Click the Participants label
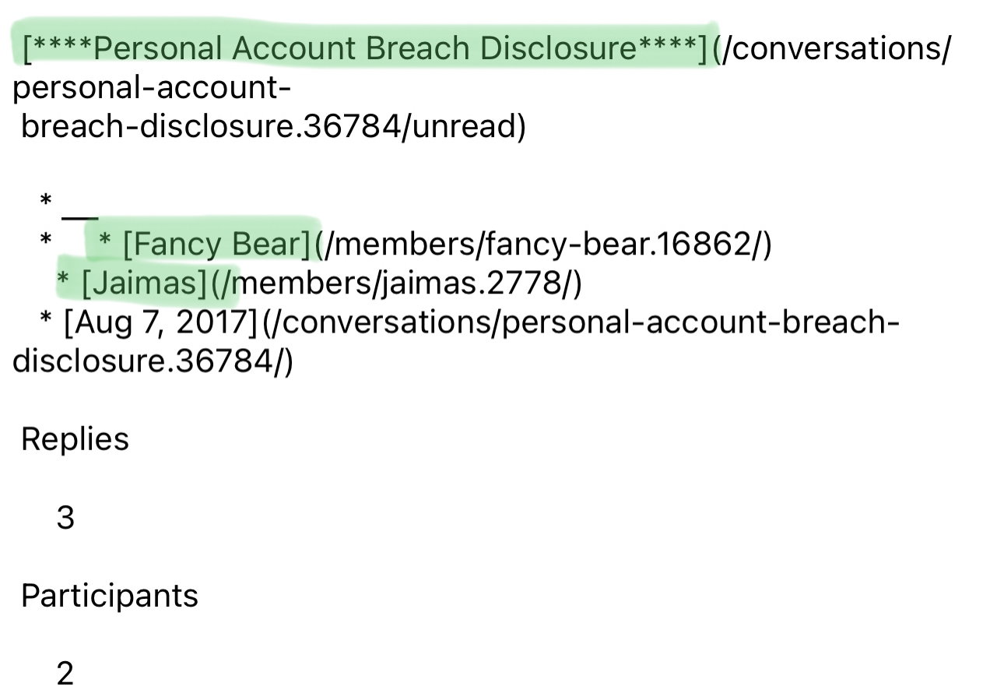Screen dimensions: 1004x697 coord(110,596)
